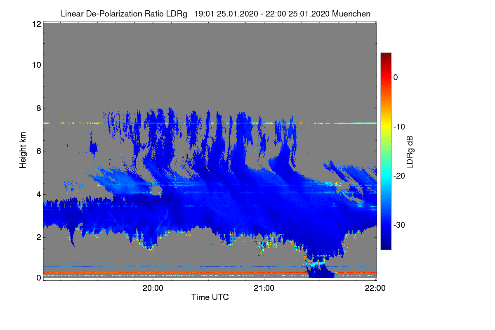The image size is (495, 330).
Task: Click the colorbar tick label '-30'
Action: (399, 225)
